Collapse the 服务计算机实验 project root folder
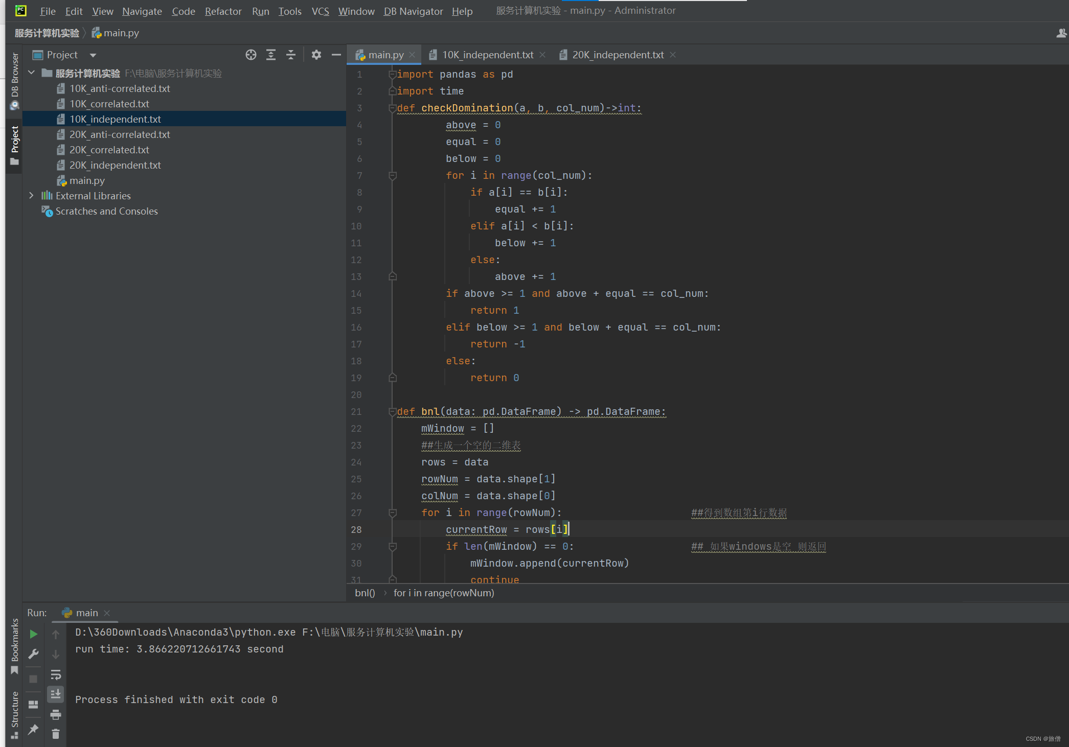Screen dimensions: 1069x747 coord(31,73)
